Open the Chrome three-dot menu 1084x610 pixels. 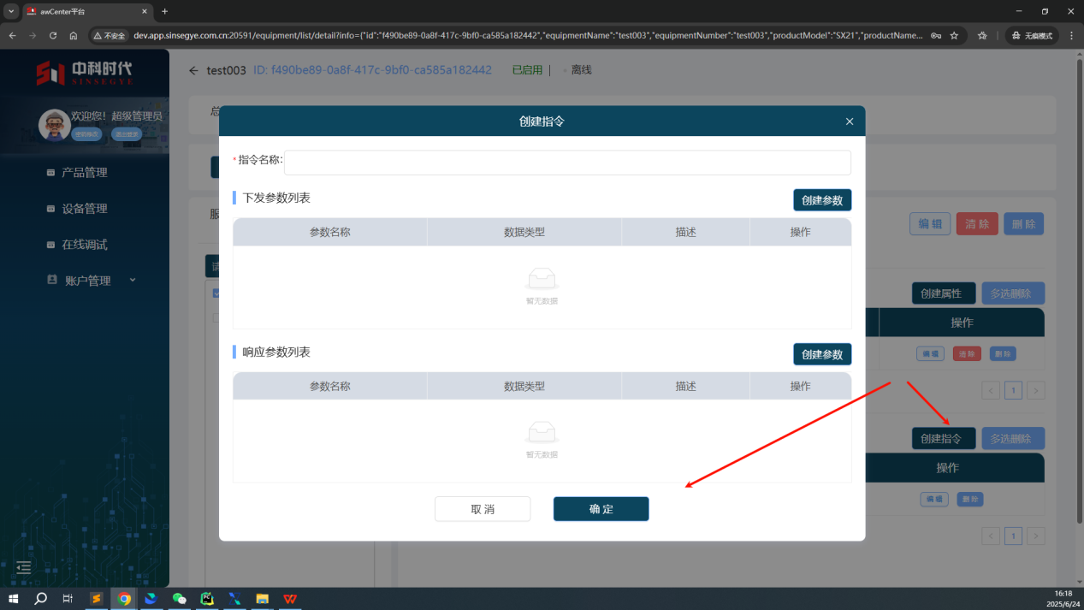(1071, 36)
